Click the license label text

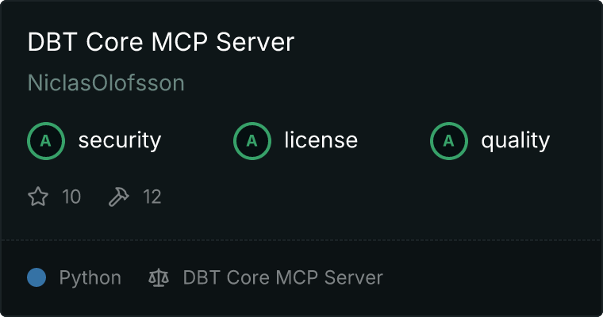(x=321, y=139)
